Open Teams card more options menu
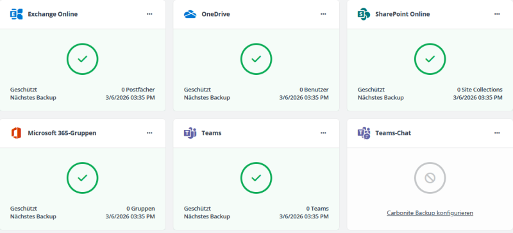This screenshot has width=513, height=233. (x=323, y=133)
